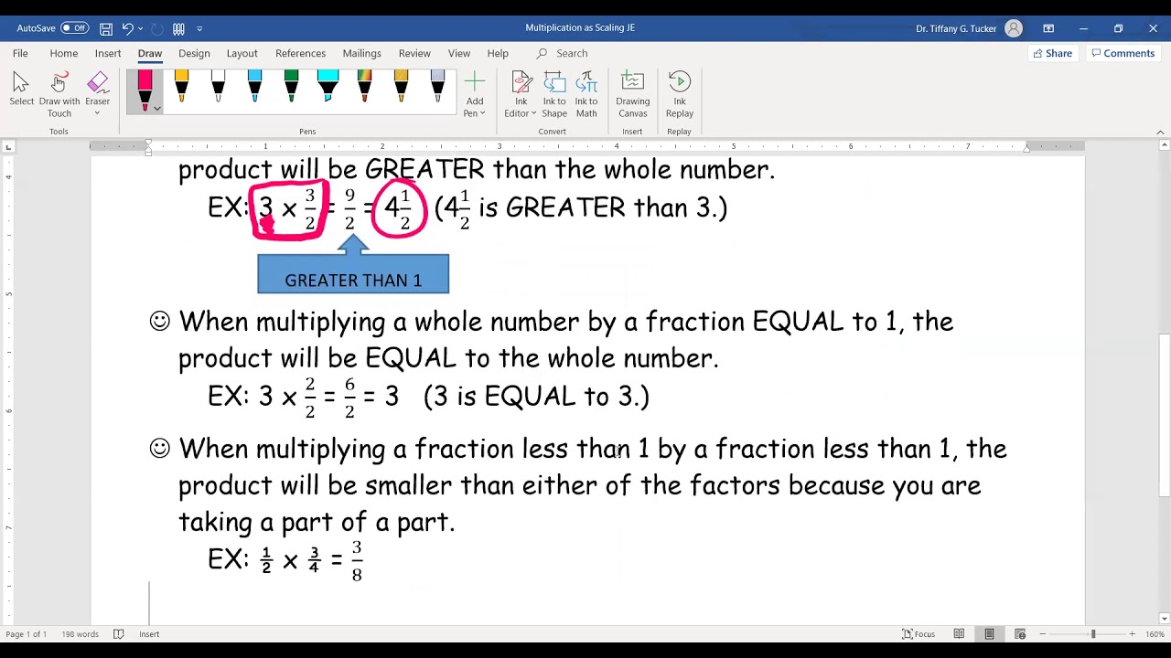Screen dimensions: 1171x658
Task: Open the Design tab
Action: click(x=194, y=53)
